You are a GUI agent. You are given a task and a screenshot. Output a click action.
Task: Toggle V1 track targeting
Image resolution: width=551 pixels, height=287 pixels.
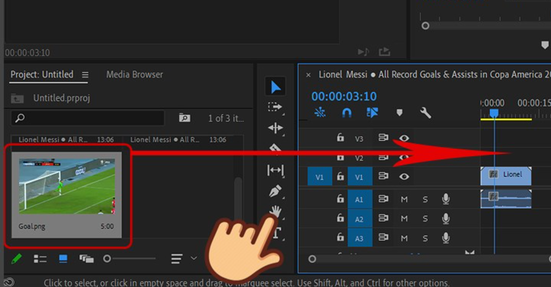coord(360,176)
